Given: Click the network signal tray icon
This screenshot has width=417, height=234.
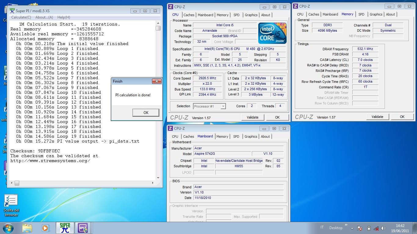Looking at the screenshot, I should 376,228.
